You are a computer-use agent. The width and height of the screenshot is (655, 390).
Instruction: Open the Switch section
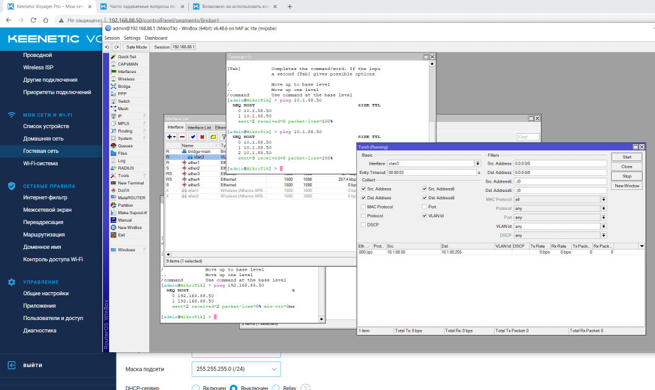(124, 102)
